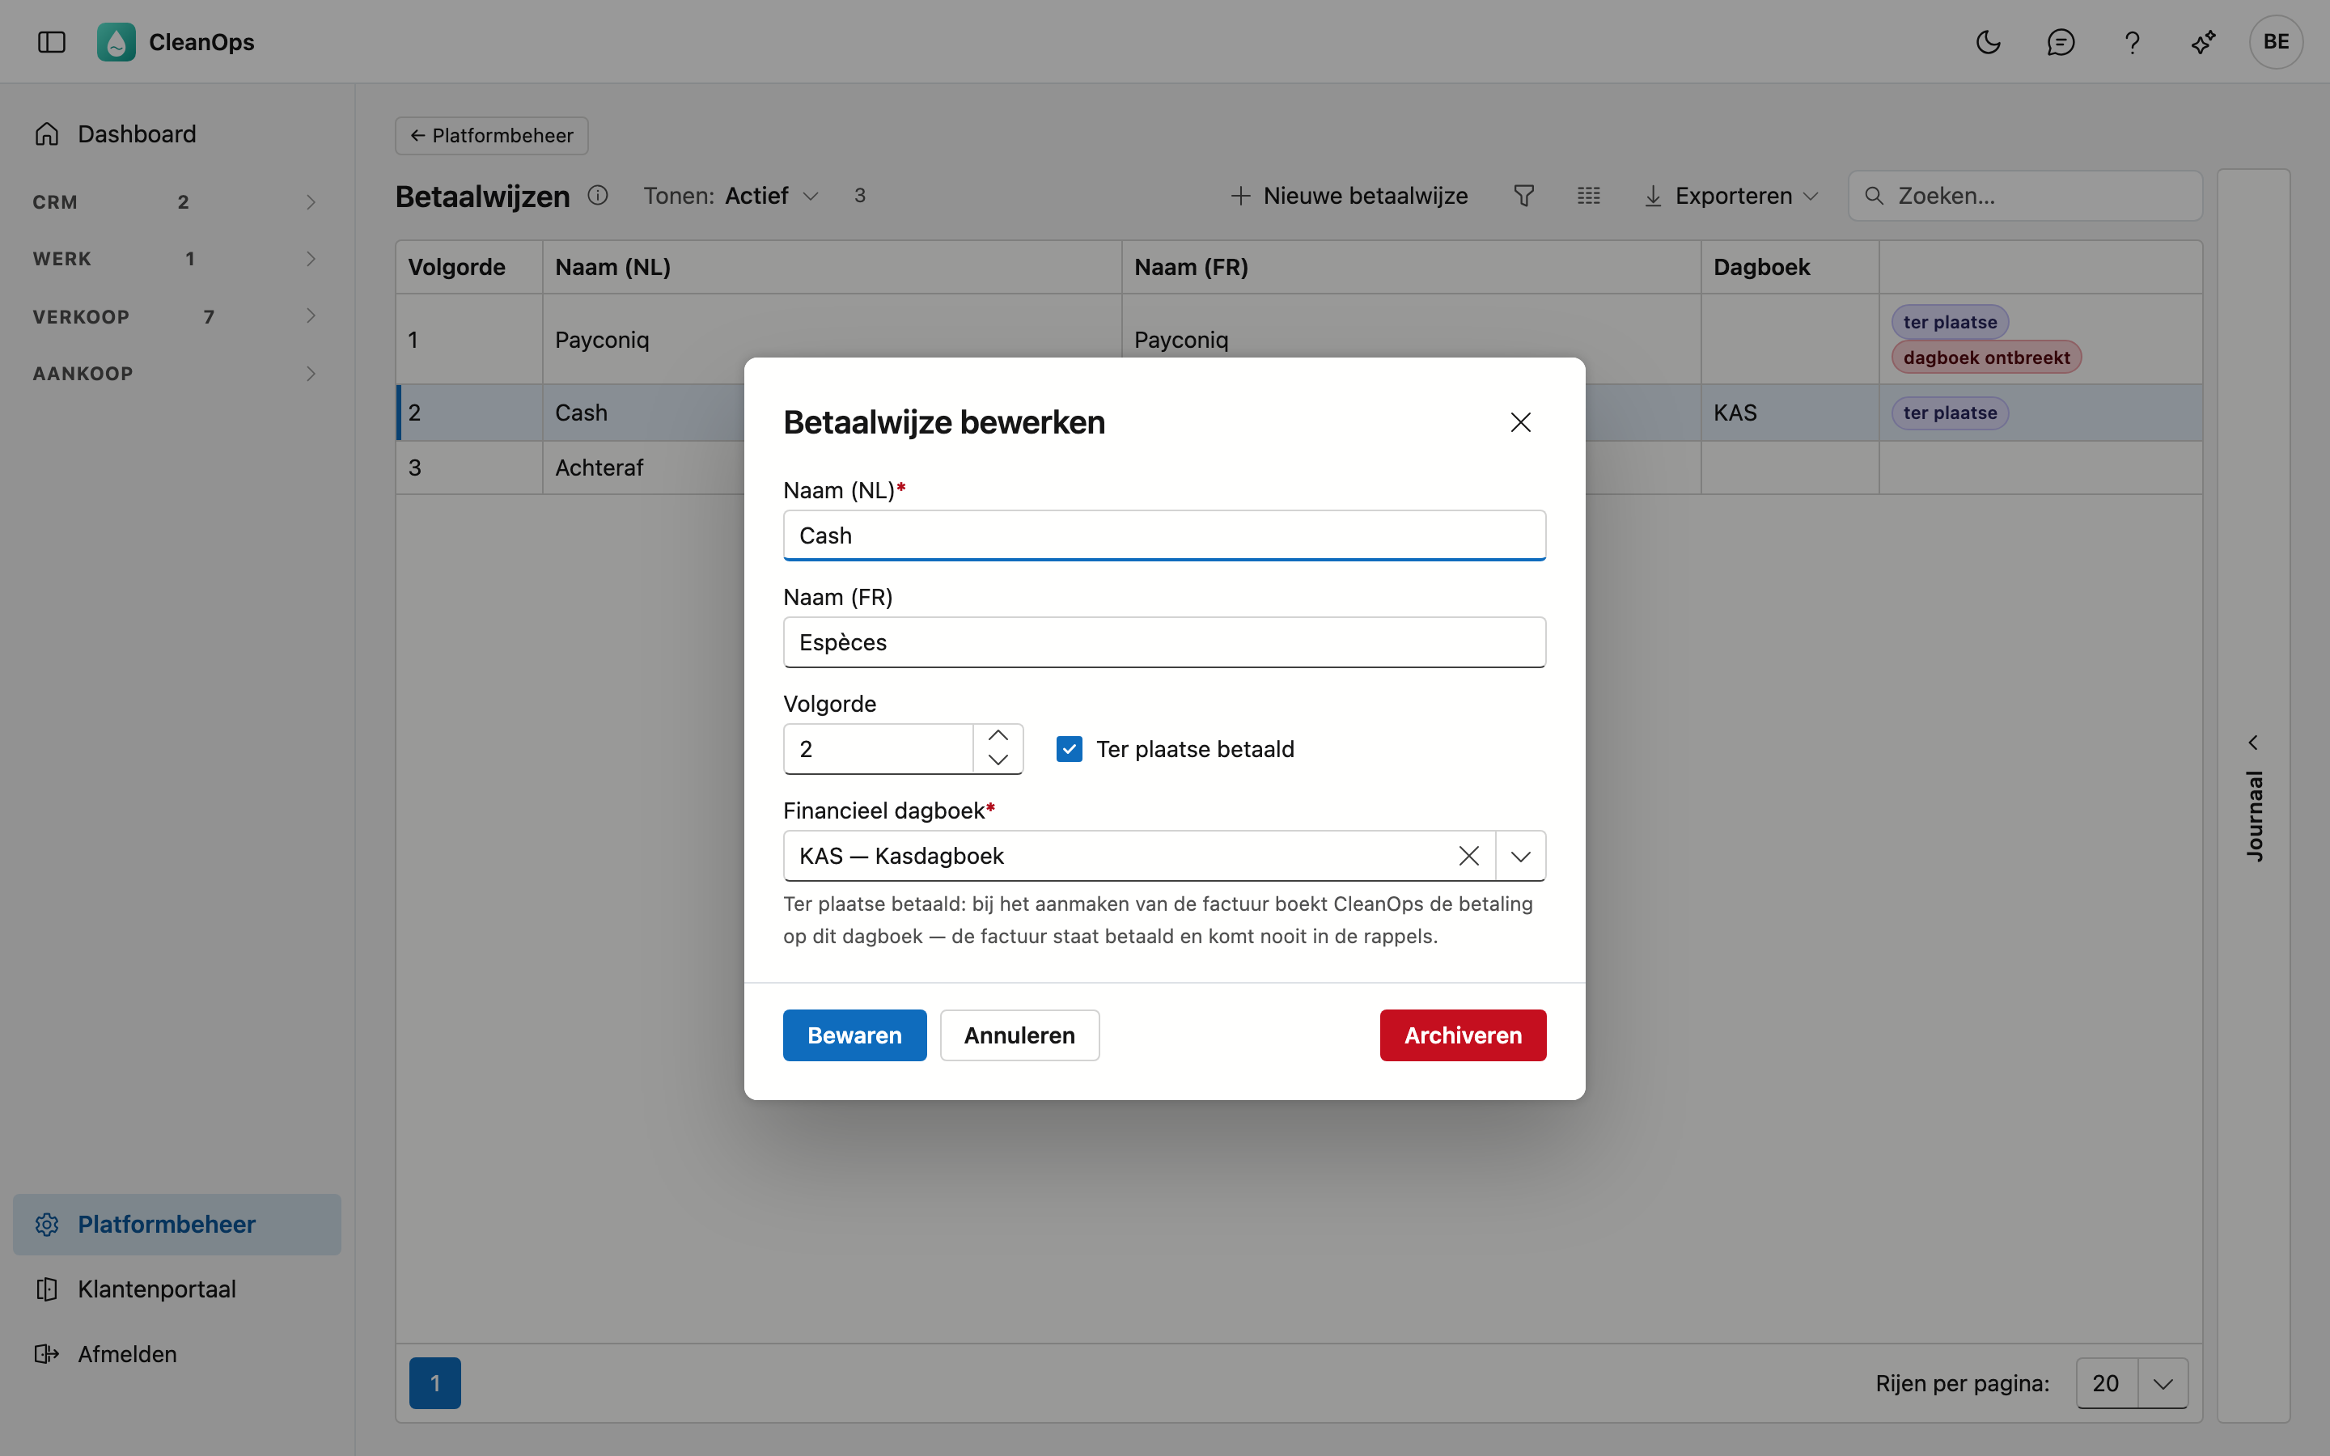Toggle Ter plaatse betaald checkbox
Image resolution: width=2330 pixels, height=1456 pixels.
(x=1069, y=748)
